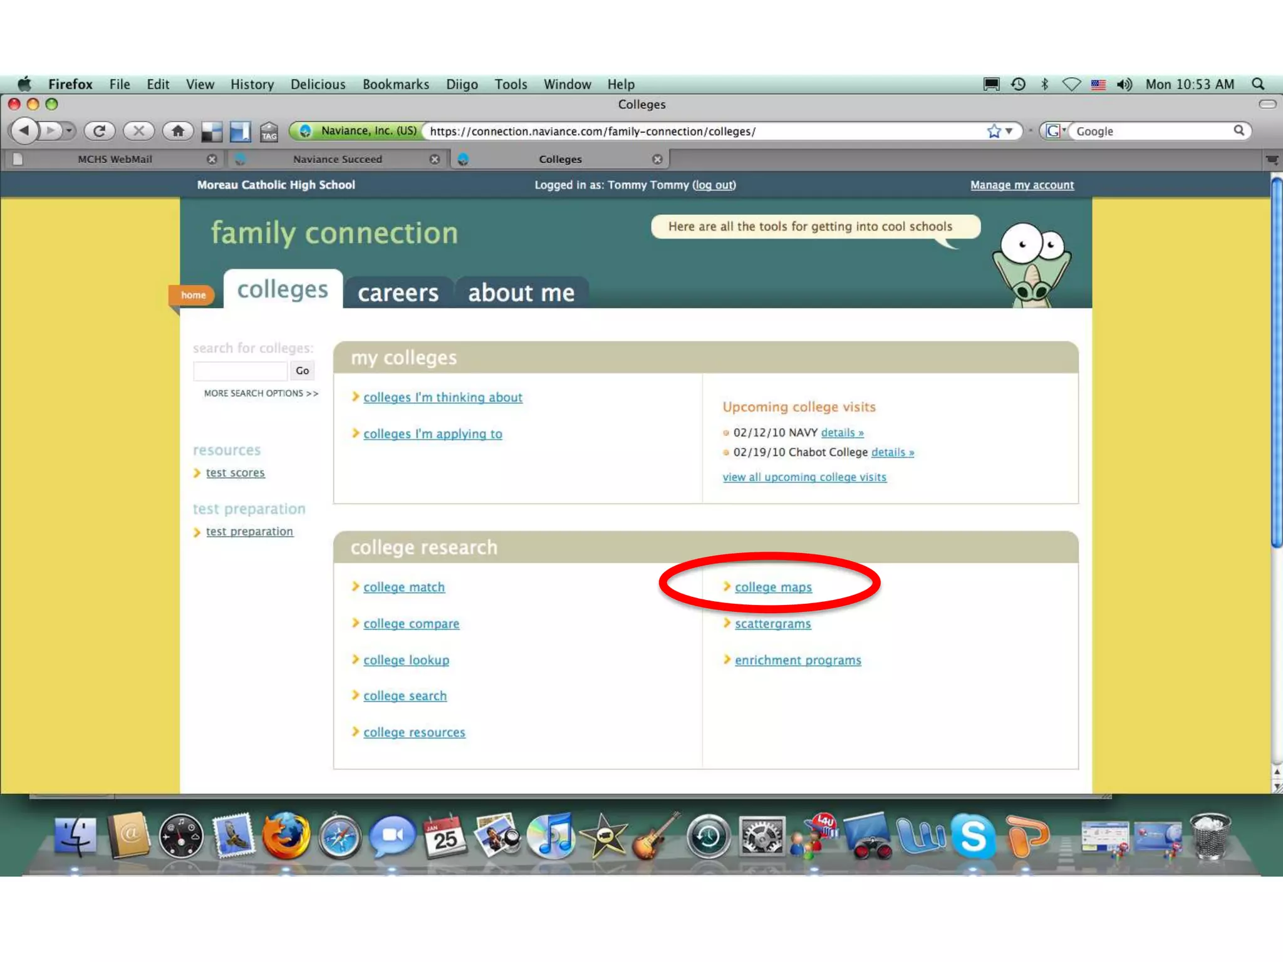
Task: Reload the page with the refresh icon
Action: (99, 131)
